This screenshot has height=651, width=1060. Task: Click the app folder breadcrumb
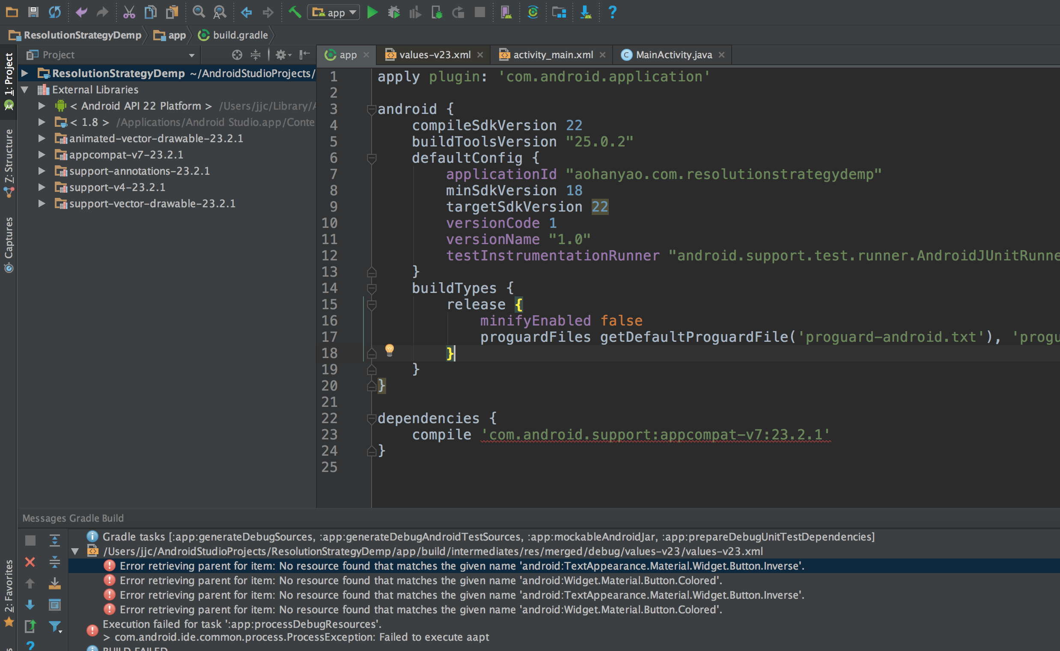(x=170, y=35)
